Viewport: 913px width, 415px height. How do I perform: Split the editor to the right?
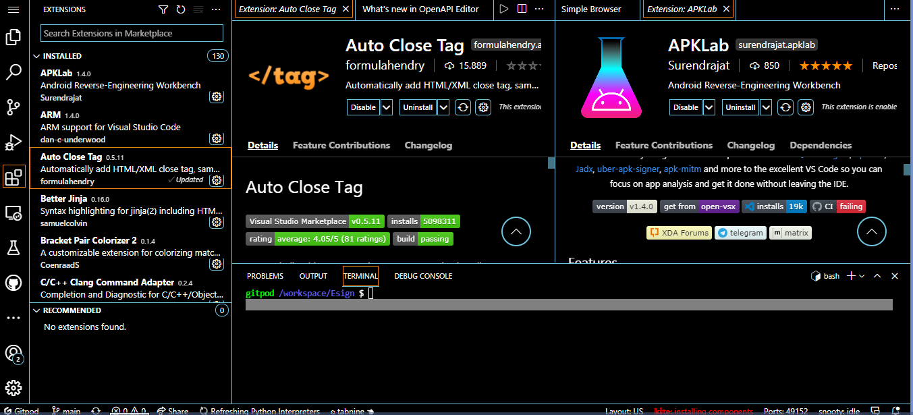point(522,9)
